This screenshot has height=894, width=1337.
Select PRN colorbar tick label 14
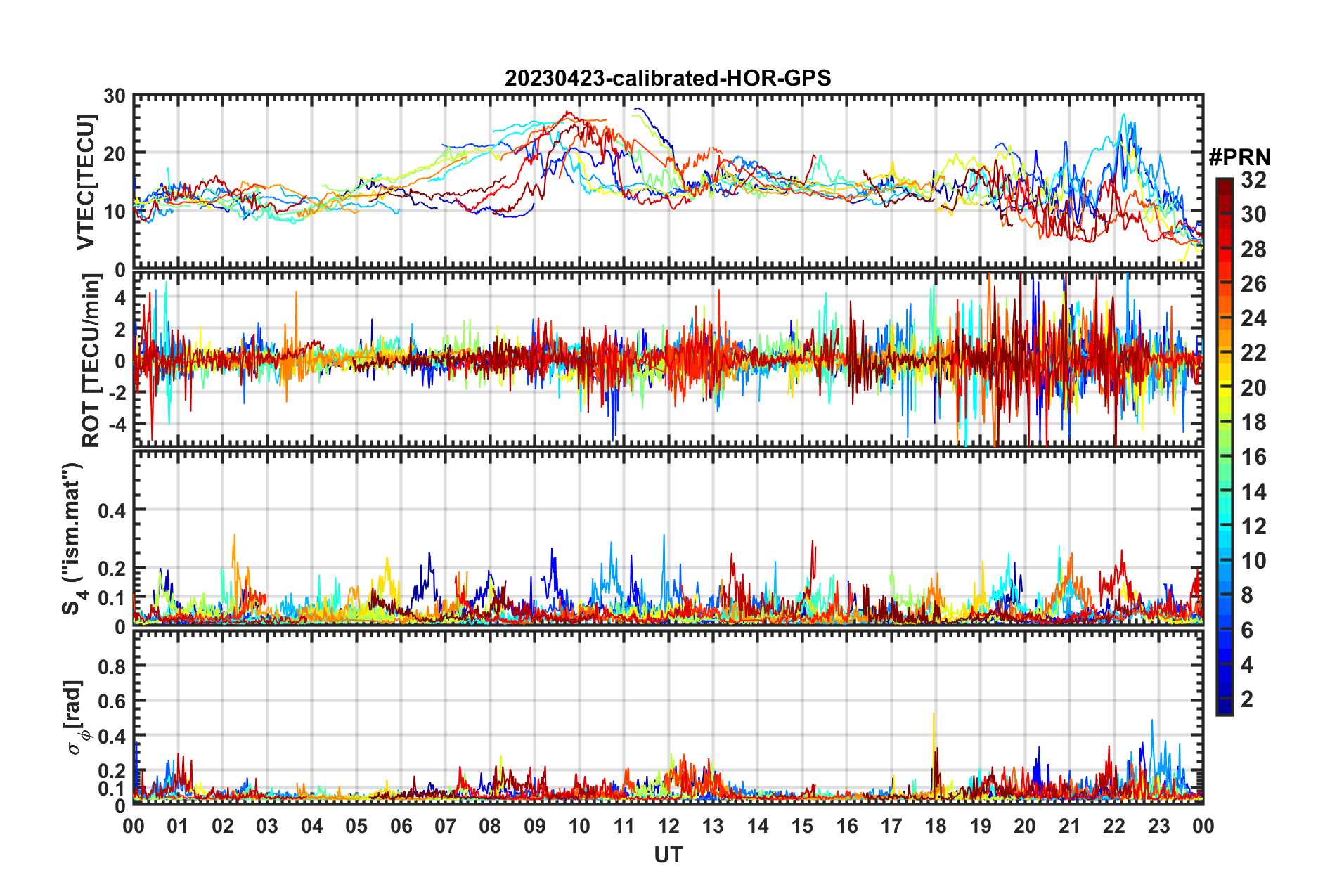[x=1253, y=491]
